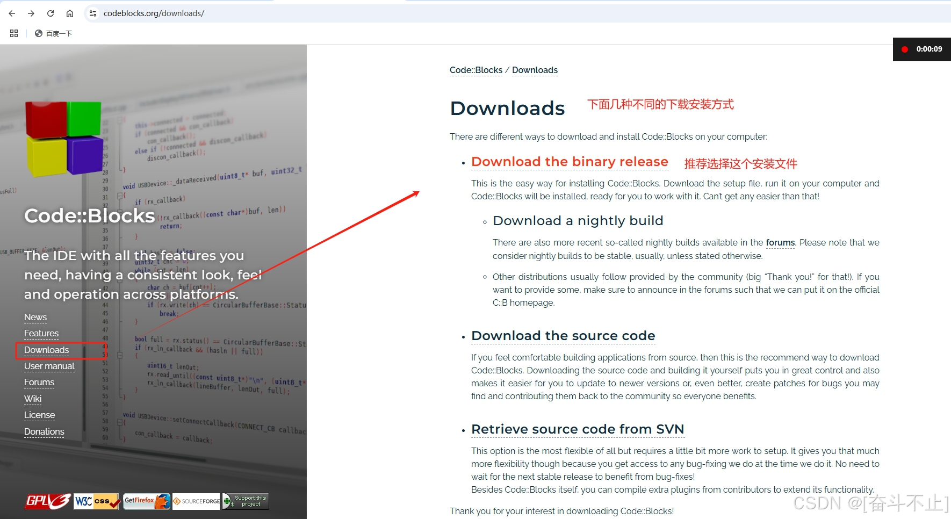This screenshot has height=519, width=951.
Task: Open the Forums sidebar link
Action: [39, 383]
